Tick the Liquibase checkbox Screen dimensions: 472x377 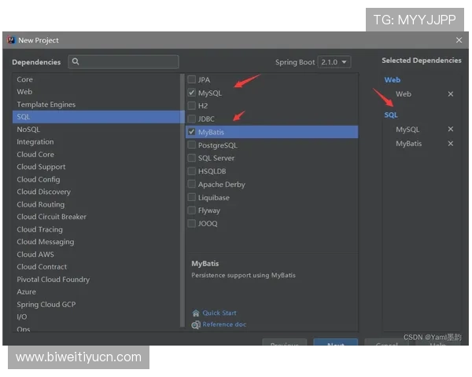tap(191, 197)
